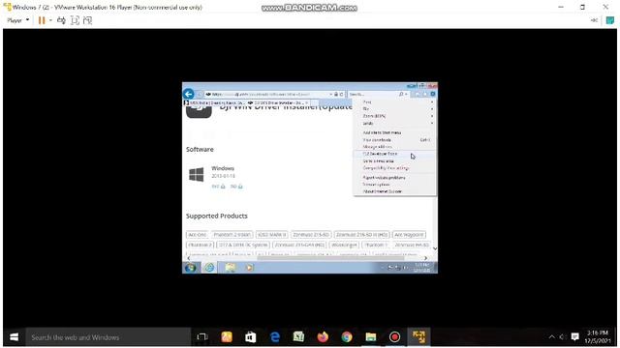Open Windows 10 Start menu
The width and height of the screenshot is (620, 348).
click(14, 337)
